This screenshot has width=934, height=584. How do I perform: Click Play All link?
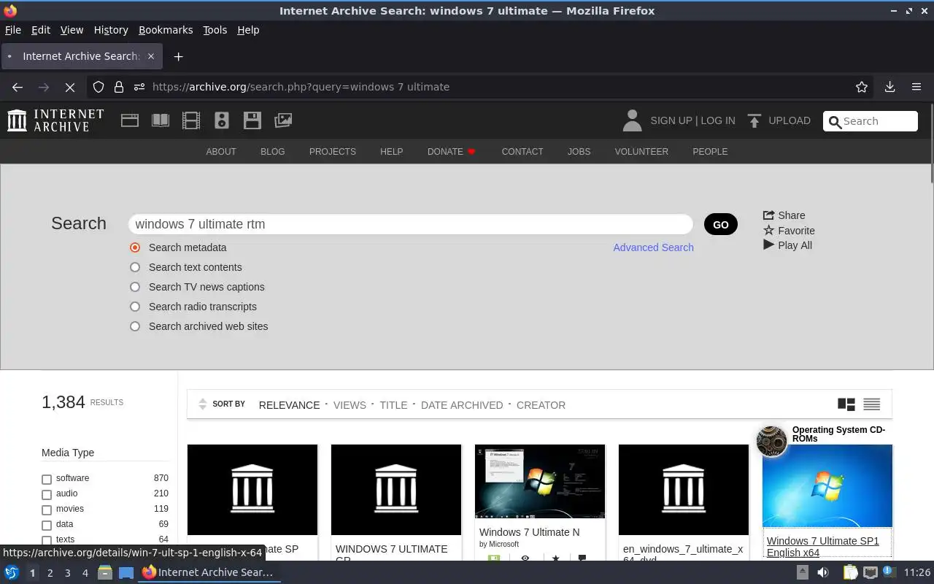click(788, 245)
